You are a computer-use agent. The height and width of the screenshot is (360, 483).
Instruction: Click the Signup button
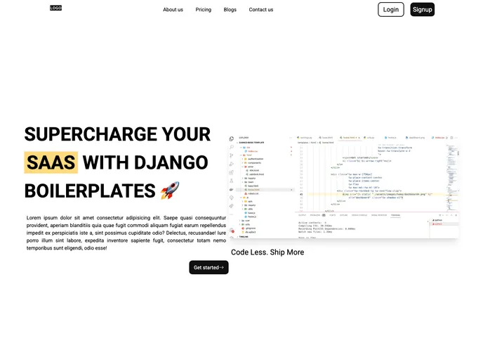[x=422, y=10]
